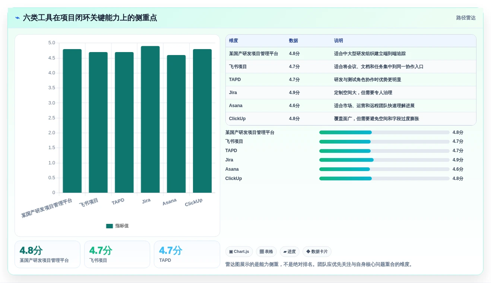Click 研发与测试角色协作时优势更明显 description
Viewport: 491px width, 283px height.
pyautogui.click(x=368, y=80)
